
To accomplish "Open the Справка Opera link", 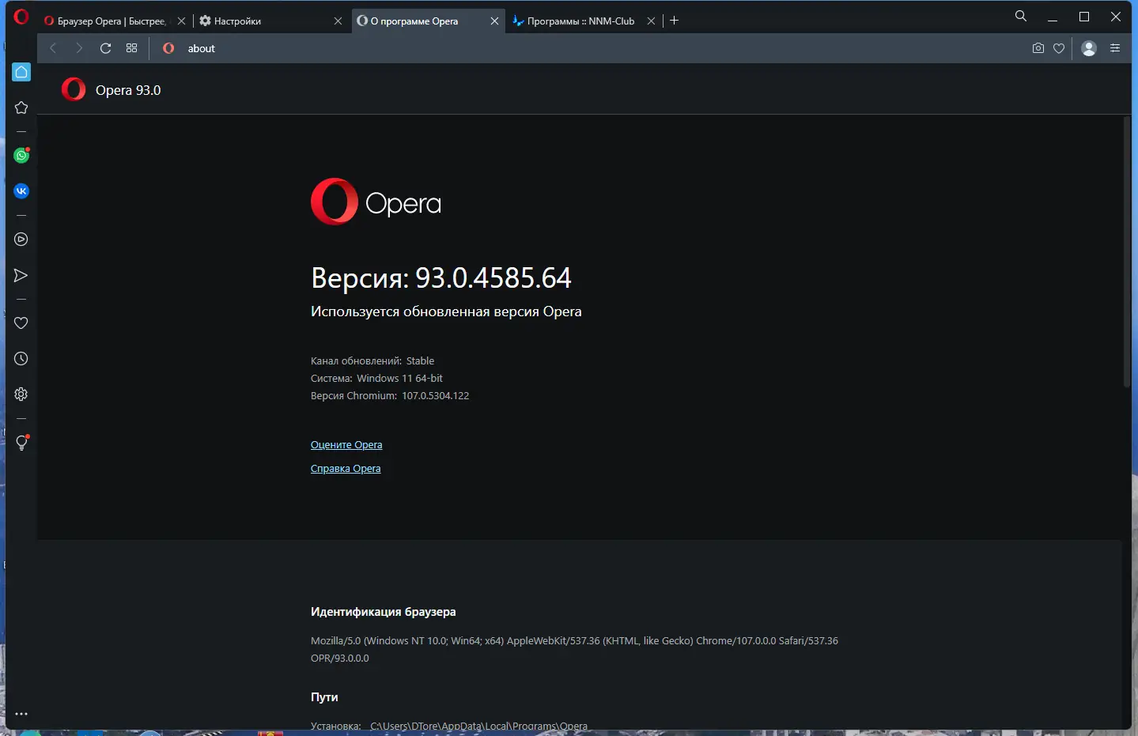I will pos(346,469).
